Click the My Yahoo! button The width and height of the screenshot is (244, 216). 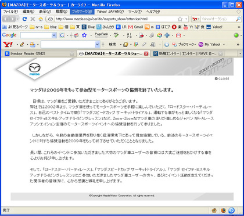pos(210,45)
